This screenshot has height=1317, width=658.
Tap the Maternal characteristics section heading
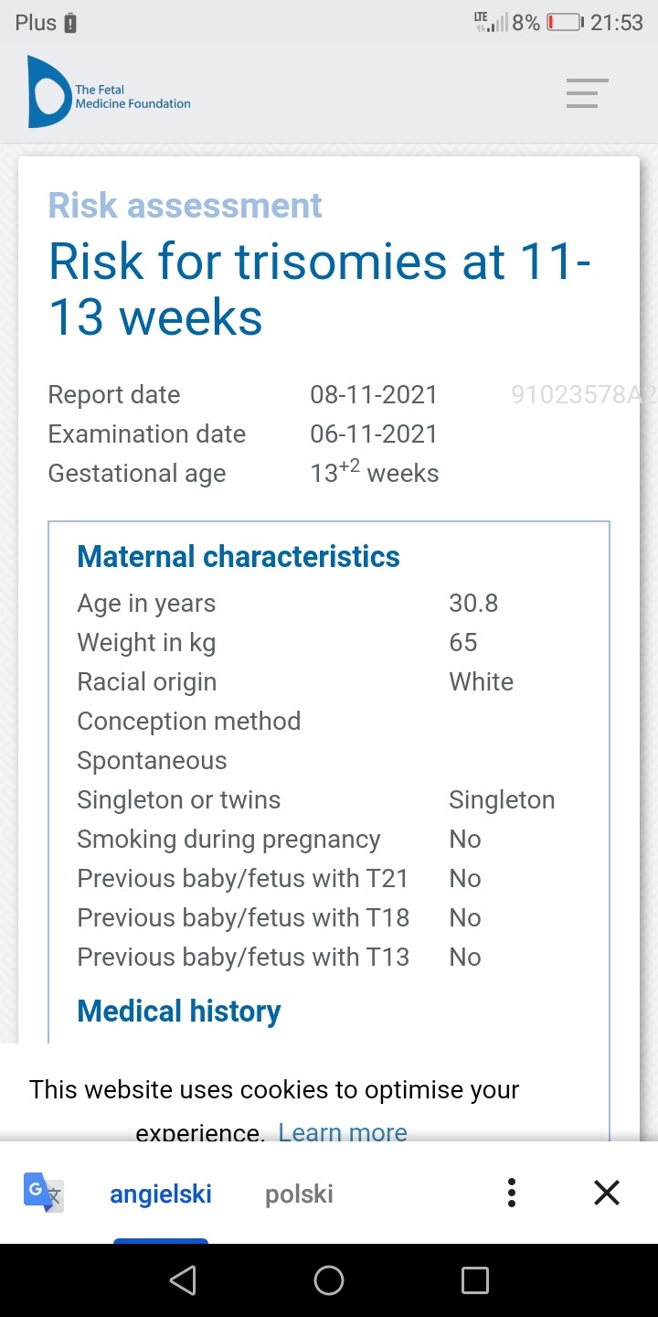pos(239,556)
